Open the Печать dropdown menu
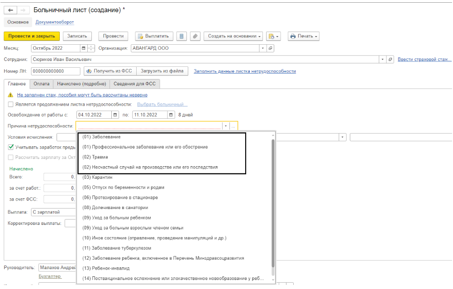Viewport: 453px width, 289px height. click(304, 36)
